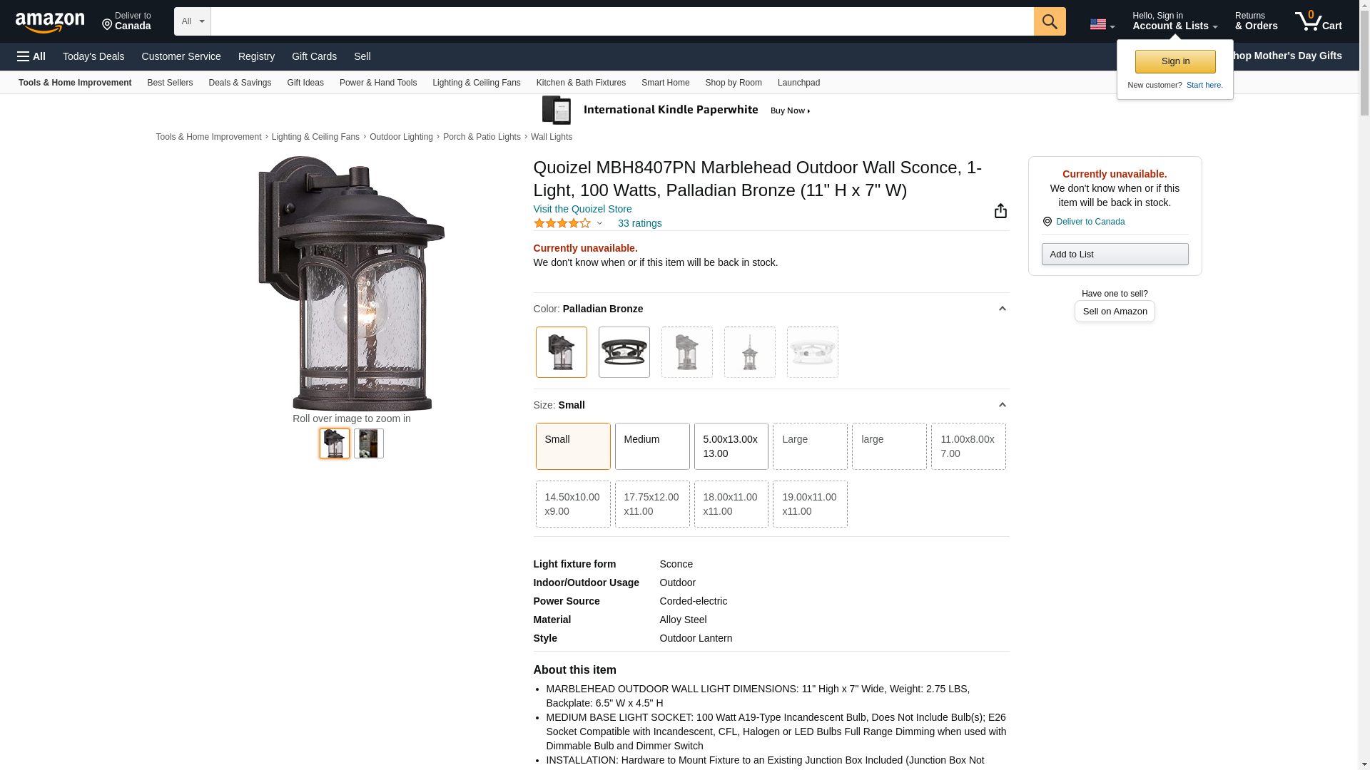Click the Amazon logo
The image size is (1370, 770).
pyautogui.click(x=50, y=22)
